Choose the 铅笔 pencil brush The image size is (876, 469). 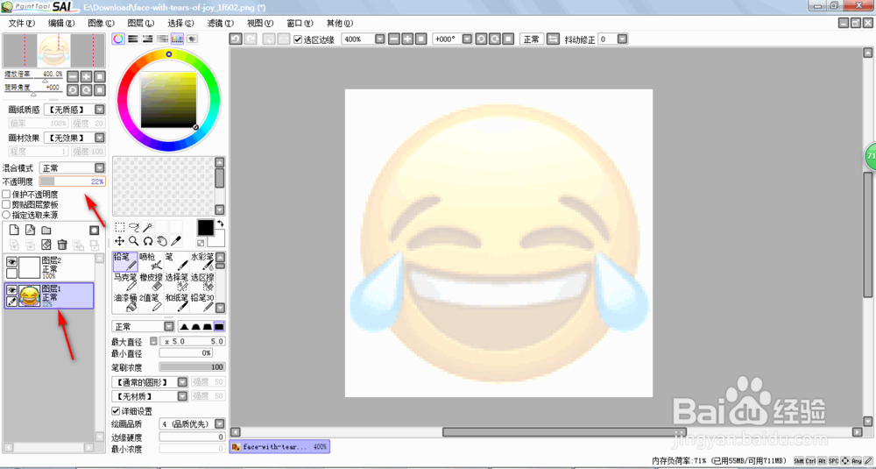[x=125, y=261]
